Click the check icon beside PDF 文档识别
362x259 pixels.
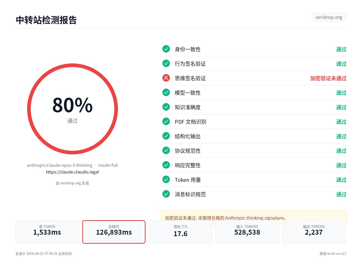click(166, 121)
